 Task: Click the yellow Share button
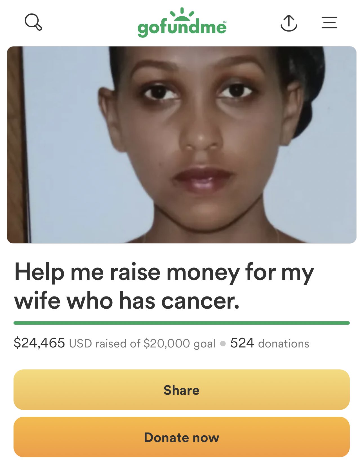(x=182, y=390)
